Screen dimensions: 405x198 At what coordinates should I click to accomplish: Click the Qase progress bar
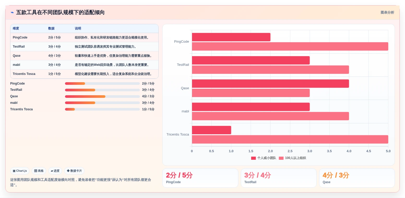coord(102,97)
